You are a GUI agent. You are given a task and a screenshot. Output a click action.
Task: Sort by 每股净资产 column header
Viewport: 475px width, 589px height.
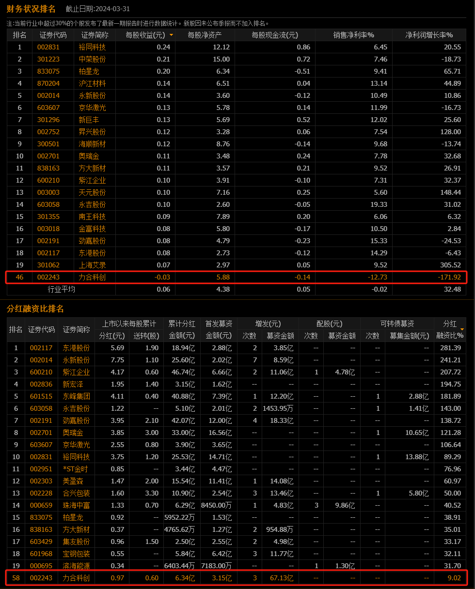(x=205, y=35)
